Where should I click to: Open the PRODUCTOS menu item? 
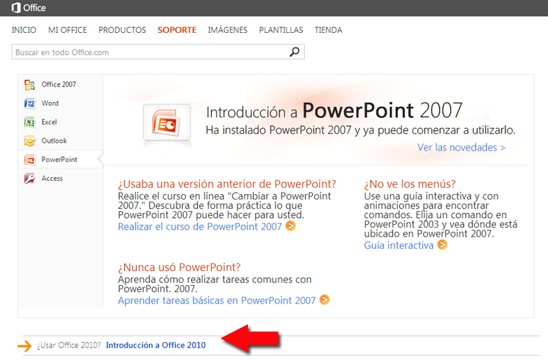[x=122, y=30]
